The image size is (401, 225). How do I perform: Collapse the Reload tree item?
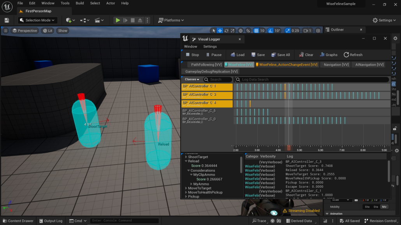(x=186, y=161)
